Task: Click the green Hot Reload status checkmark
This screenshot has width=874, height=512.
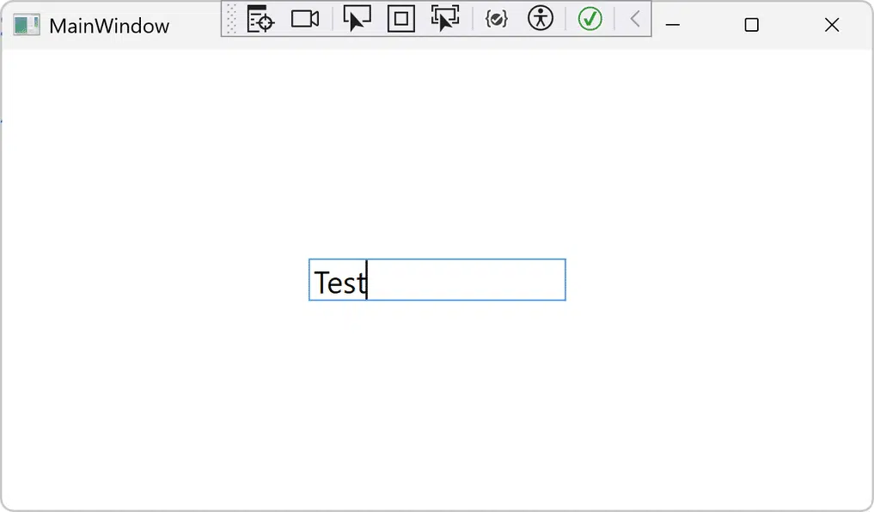Action: 590,18
